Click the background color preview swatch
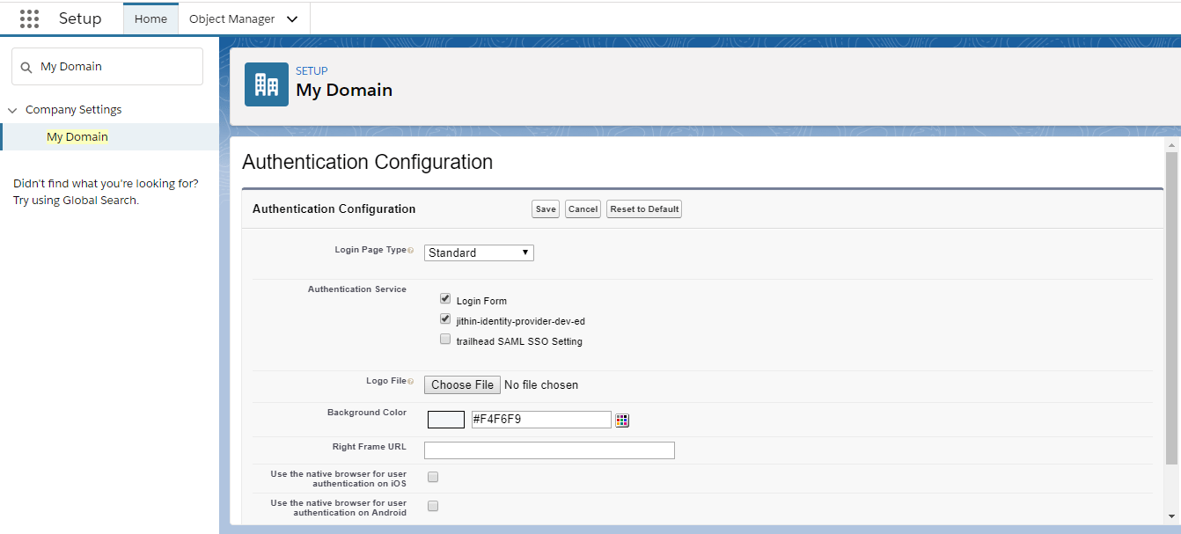This screenshot has height=534, width=1181. pyautogui.click(x=446, y=420)
